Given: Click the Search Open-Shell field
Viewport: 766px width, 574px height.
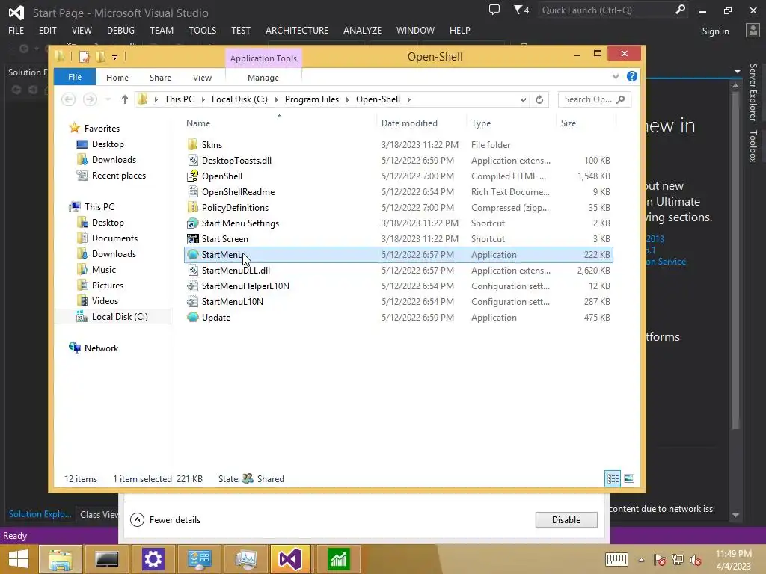Looking at the screenshot, I should coord(594,99).
